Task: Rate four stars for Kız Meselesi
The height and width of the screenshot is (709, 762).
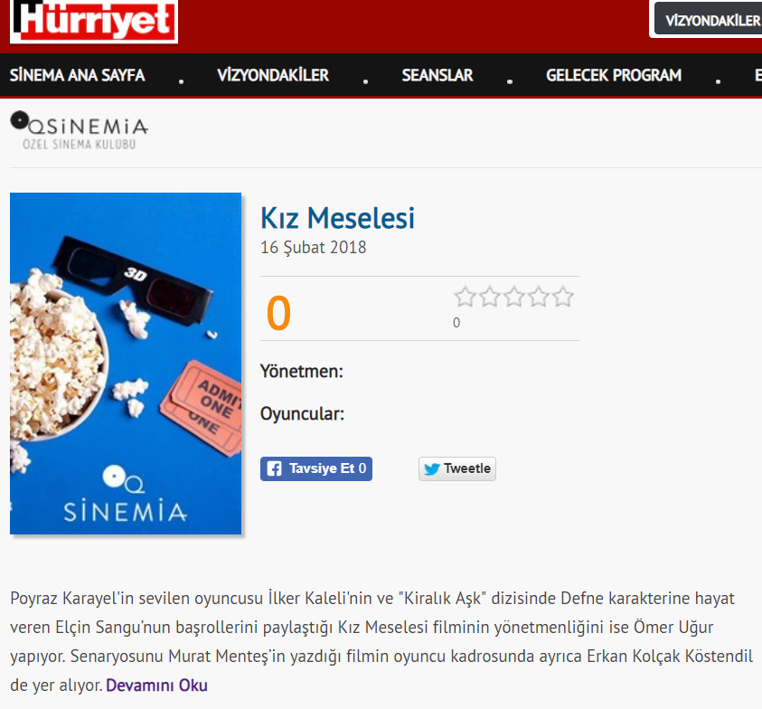Action: [539, 297]
